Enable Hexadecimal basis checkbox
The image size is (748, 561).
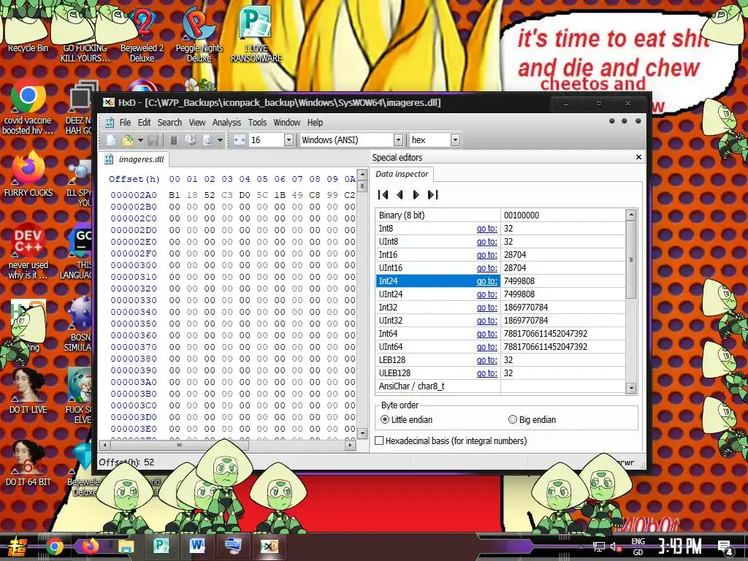pos(379,440)
